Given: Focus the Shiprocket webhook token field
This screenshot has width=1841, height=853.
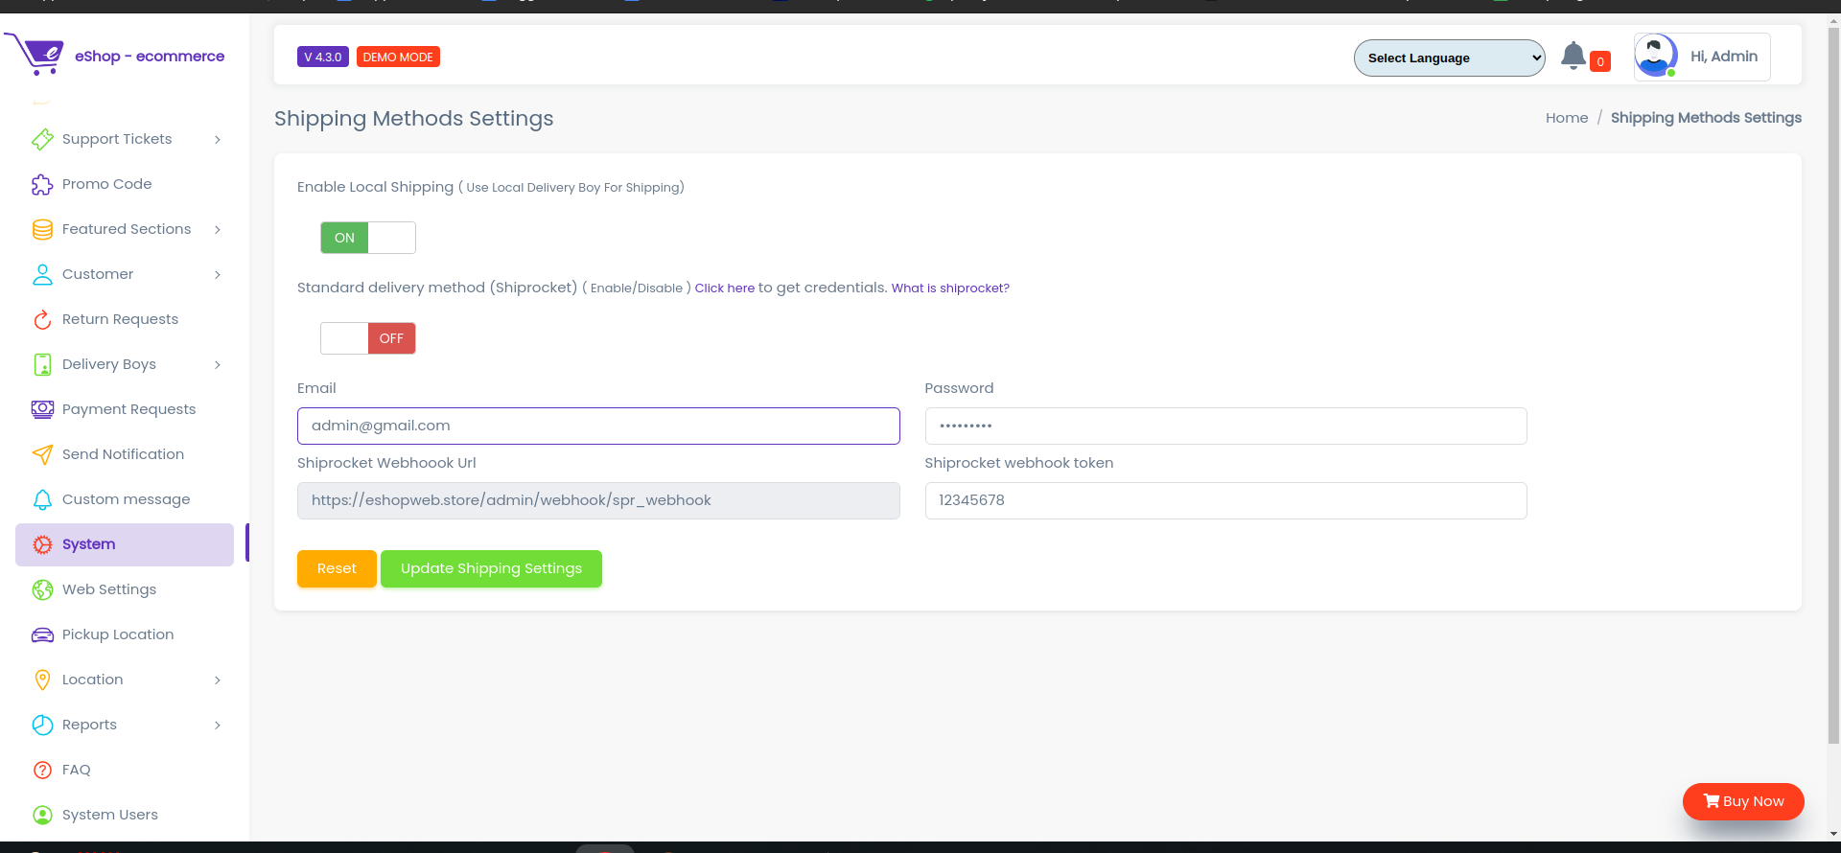Looking at the screenshot, I should pyautogui.click(x=1224, y=500).
